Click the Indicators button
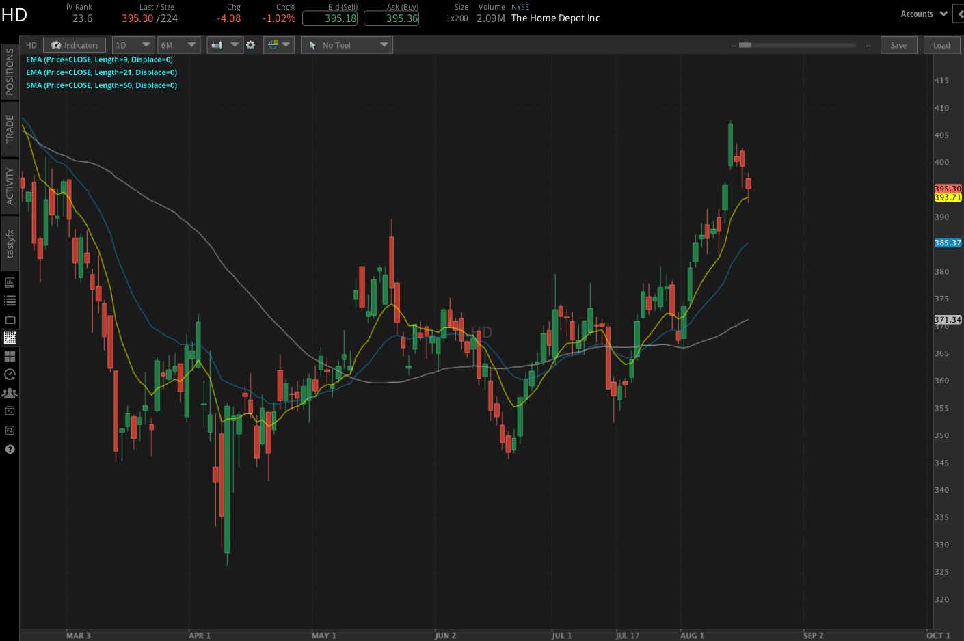The image size is (964, 641). click(75, 44)
